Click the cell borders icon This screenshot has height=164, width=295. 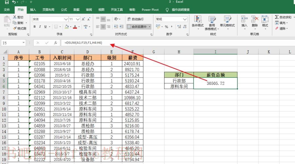(x=56, y=27)
